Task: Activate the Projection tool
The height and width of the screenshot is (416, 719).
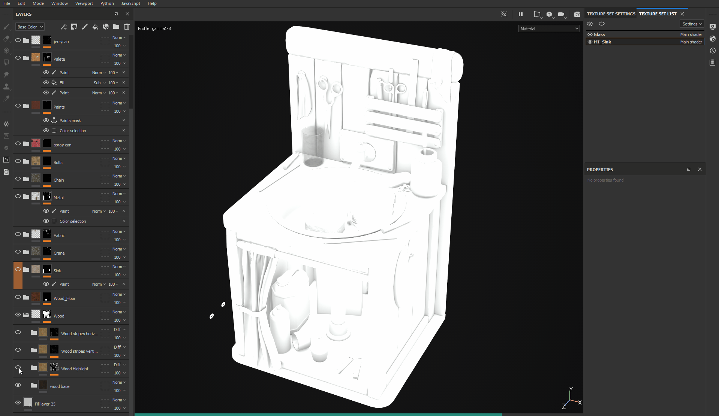Action: point(6,51)
